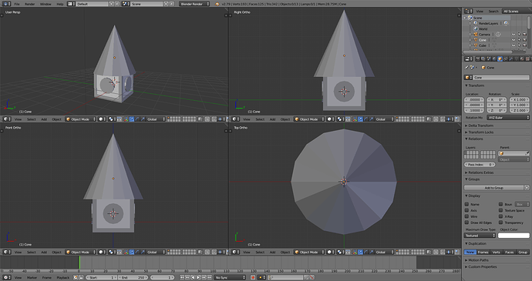Click the Blender logo info editor icon
The height and width of the screenshot is (281, 532).
(217, 4)
